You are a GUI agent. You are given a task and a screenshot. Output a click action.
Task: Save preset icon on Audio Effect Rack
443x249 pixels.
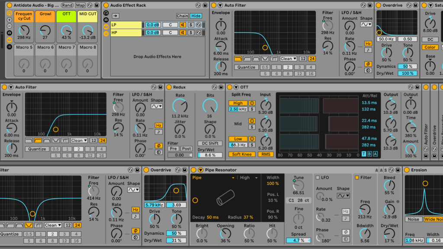point(204,5)
